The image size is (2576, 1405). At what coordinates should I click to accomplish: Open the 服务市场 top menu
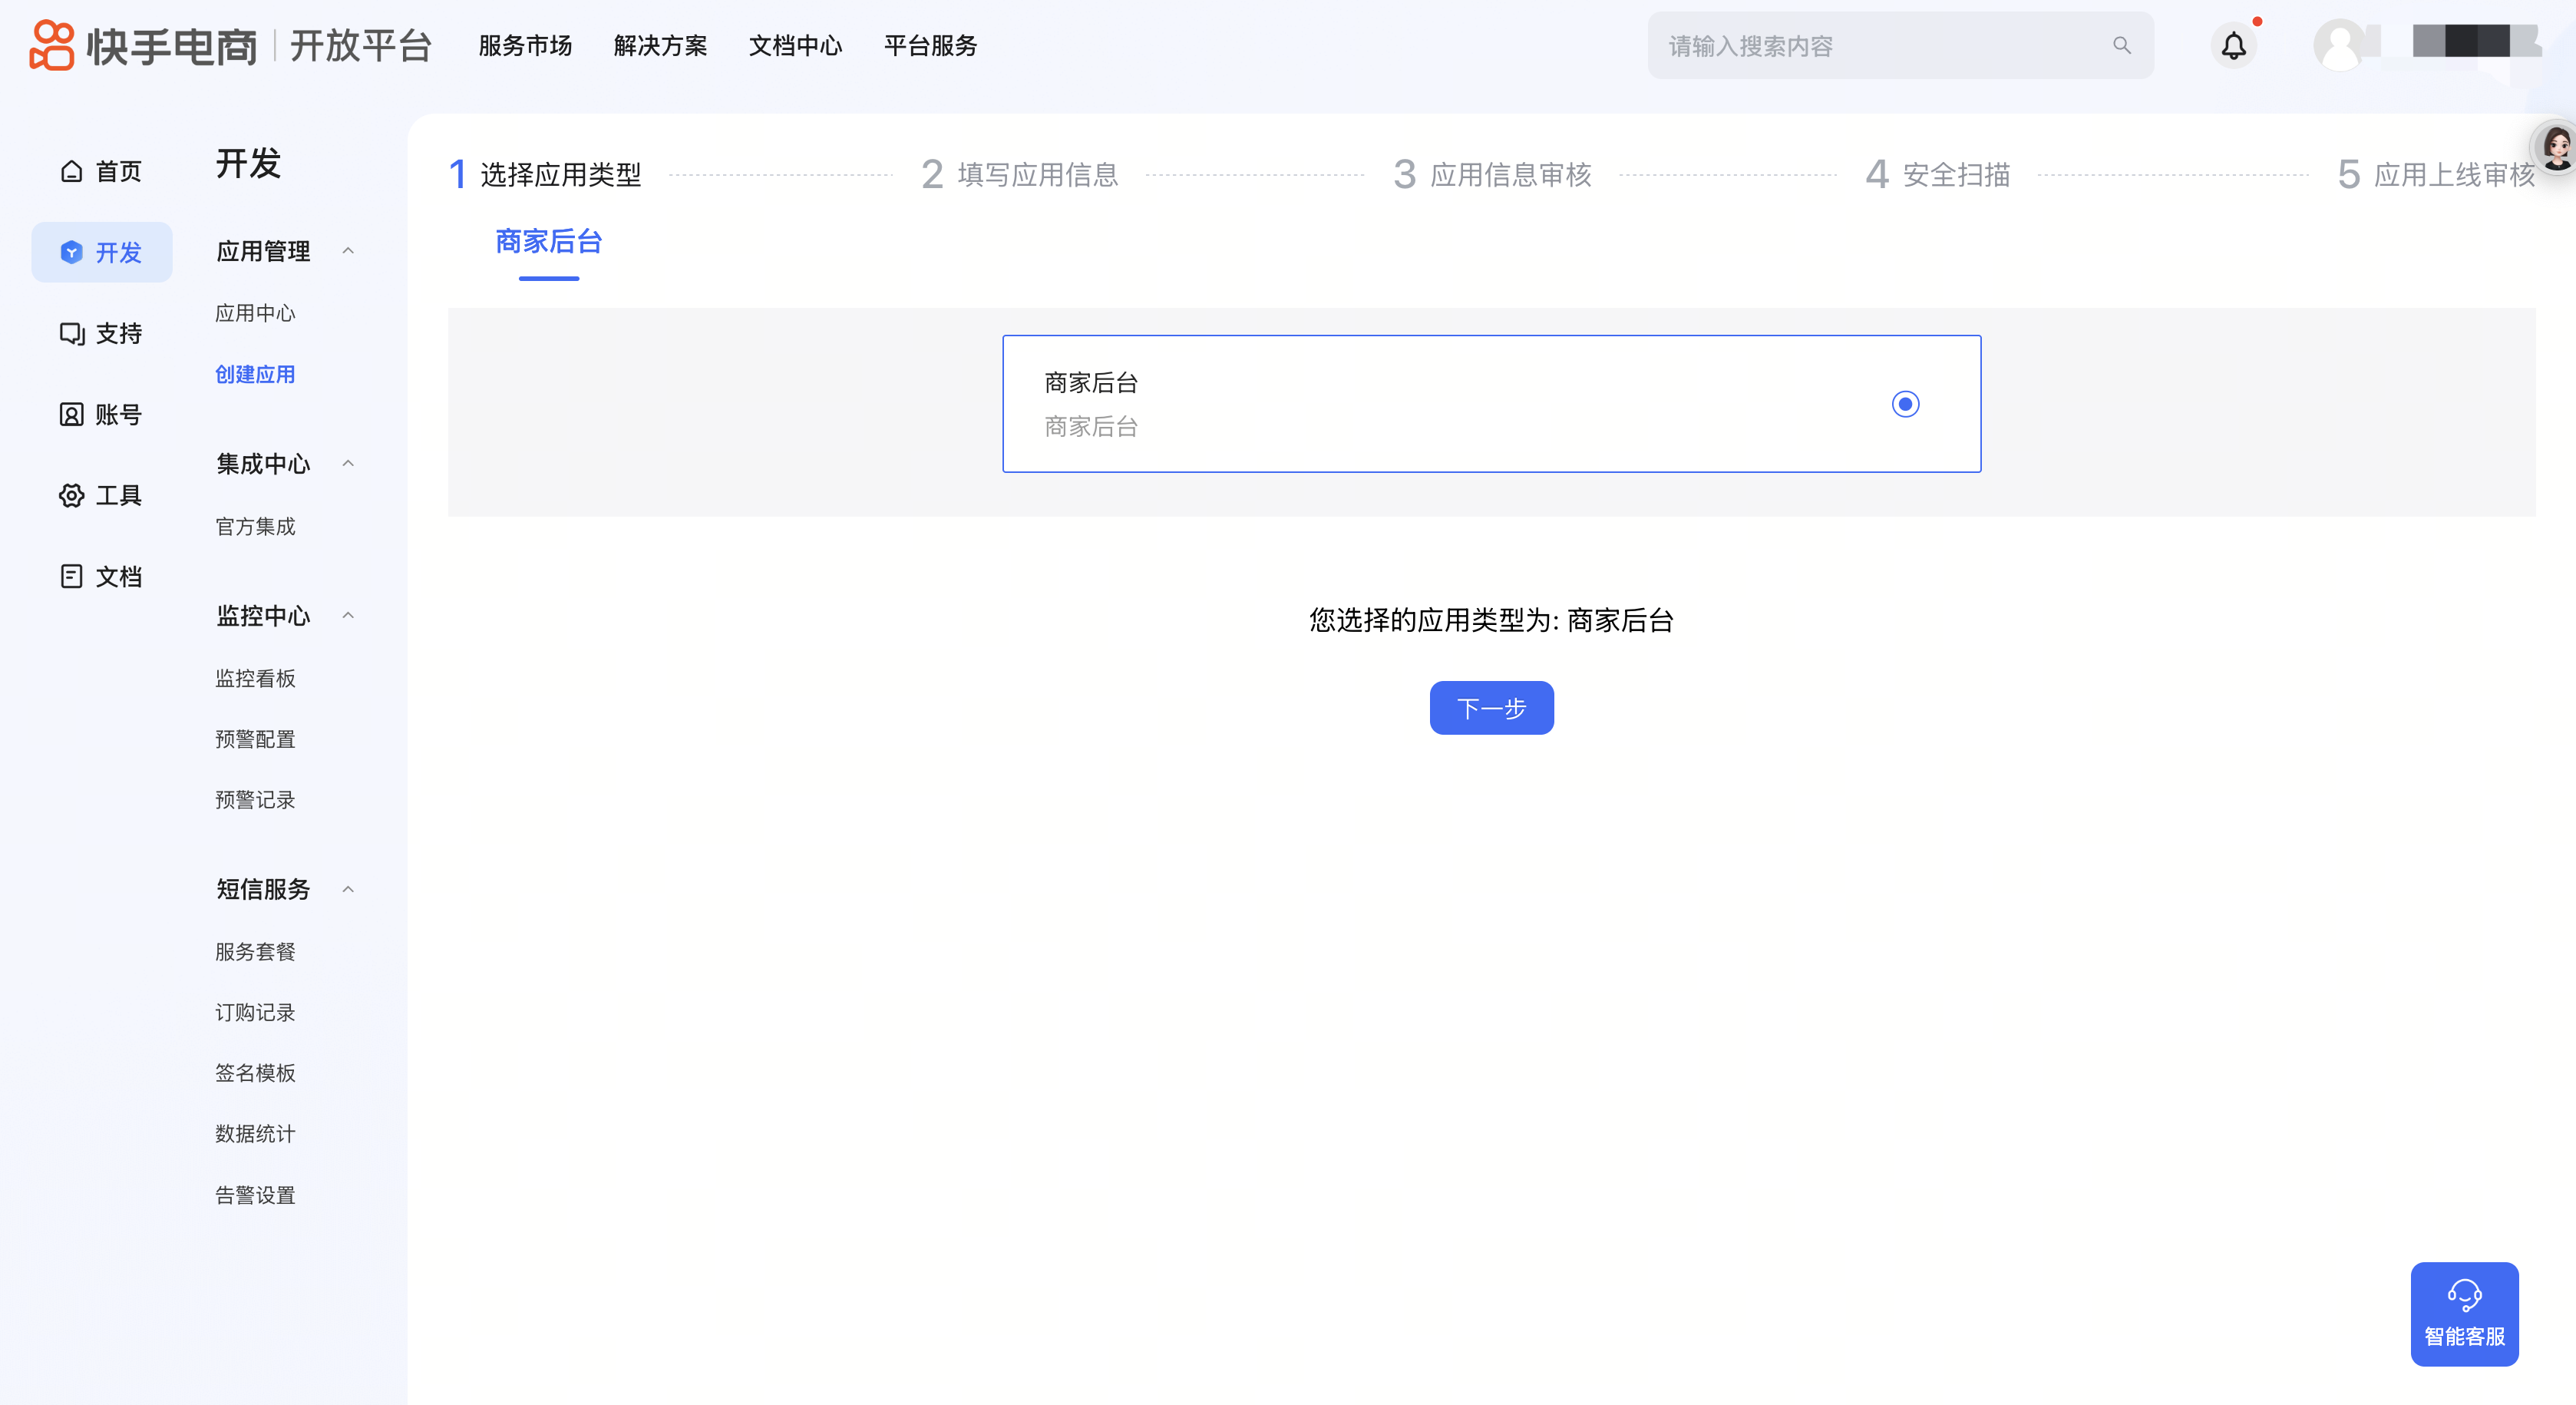(x=525, y=46)
